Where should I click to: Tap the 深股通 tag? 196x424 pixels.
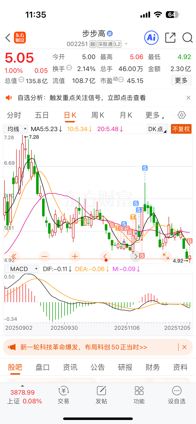coord(105,44)
